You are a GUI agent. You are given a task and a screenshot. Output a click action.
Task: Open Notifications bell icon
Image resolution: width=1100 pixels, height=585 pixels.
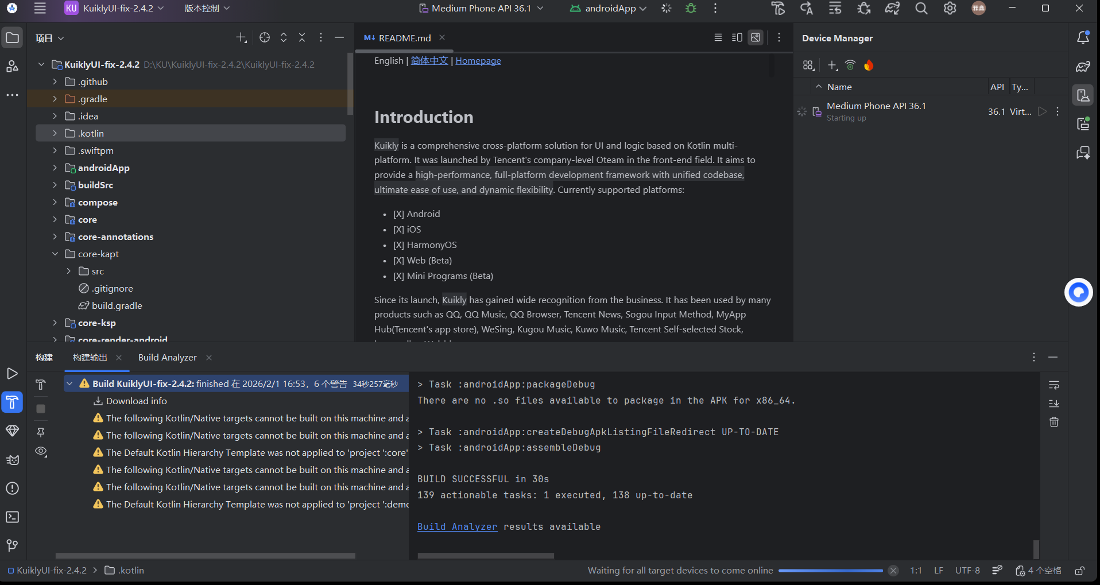click(1083, 38)
